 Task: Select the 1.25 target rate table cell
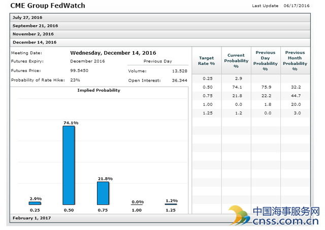click(x=208, y=113)
